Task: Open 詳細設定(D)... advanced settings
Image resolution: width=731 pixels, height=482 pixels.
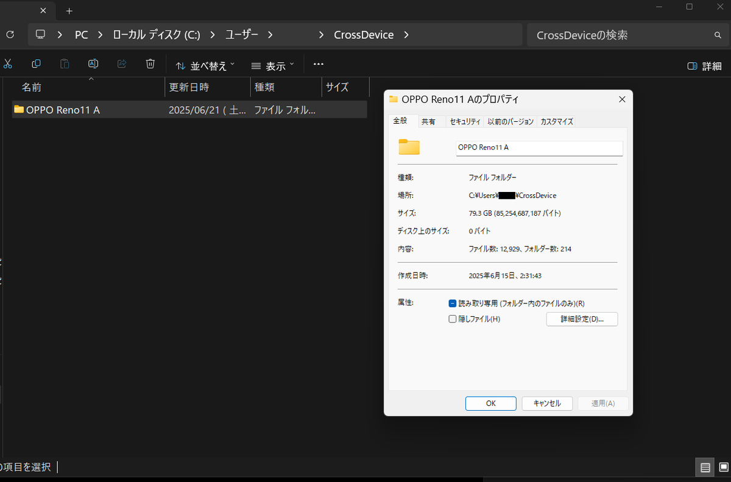Action: coord(582,319)
